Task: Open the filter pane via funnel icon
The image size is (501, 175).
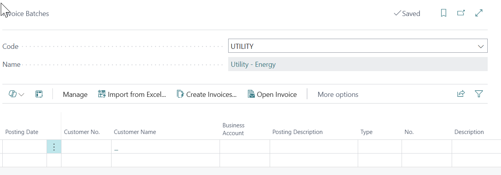Action: 478,94
